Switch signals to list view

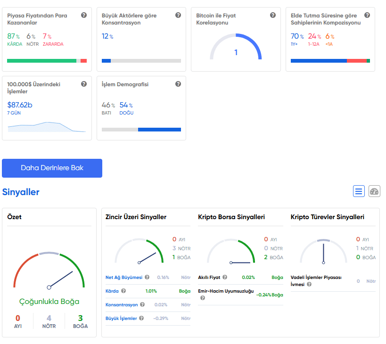click(x=359, y=191)
